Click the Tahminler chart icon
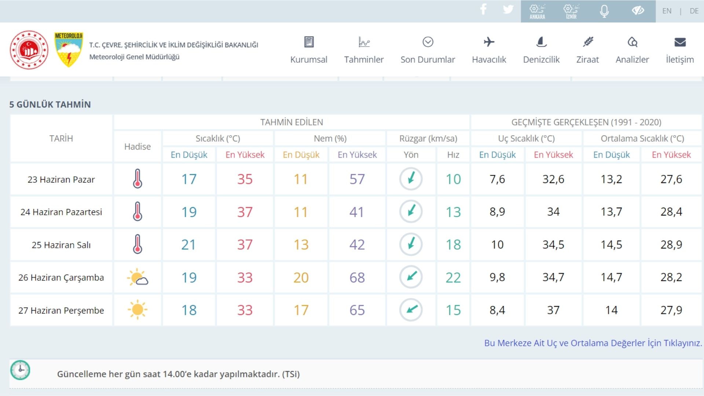Screen dimensions: 704x396 [x=364, y=42]
